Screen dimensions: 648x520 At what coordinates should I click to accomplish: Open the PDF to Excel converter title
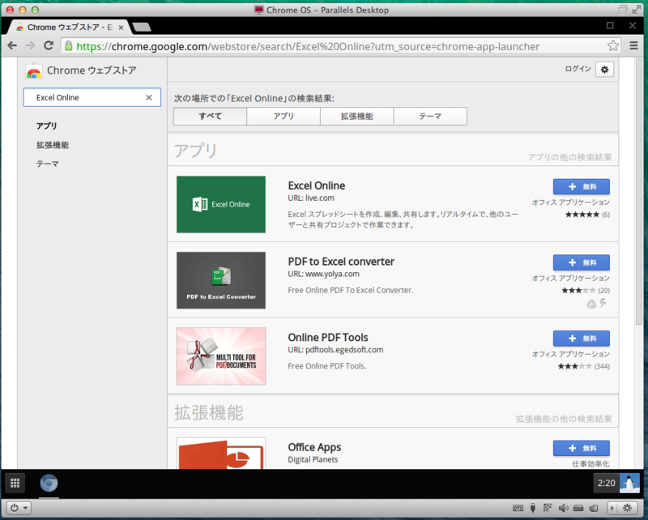click(341, 262)
